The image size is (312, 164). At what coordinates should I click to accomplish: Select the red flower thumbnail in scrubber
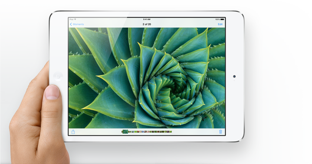click(x=138, y=131)
